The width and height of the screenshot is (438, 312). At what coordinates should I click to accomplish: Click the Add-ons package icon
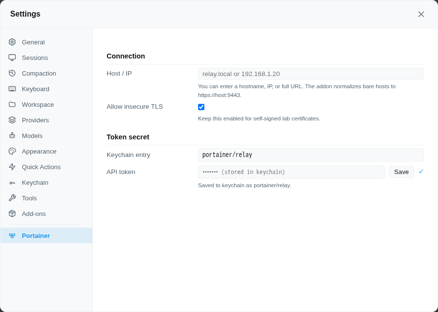(x=12, y=214)
